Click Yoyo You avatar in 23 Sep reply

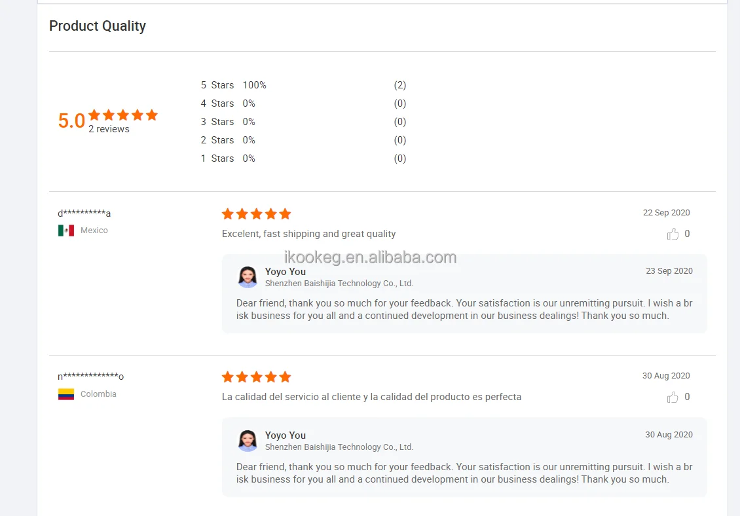click(x=248, y=277)
